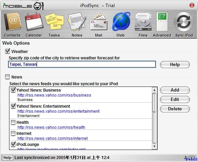Click the 'Web Options' heading
The height and width of the screenshot is (162, 198).
tap(16, 43)
